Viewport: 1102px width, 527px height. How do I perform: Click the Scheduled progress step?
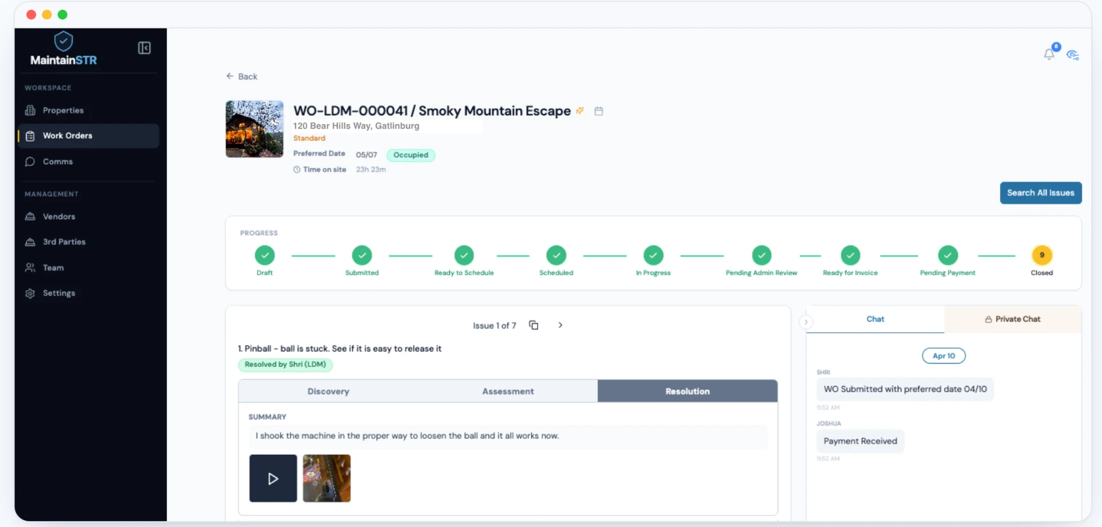click(x=556, y=255)
